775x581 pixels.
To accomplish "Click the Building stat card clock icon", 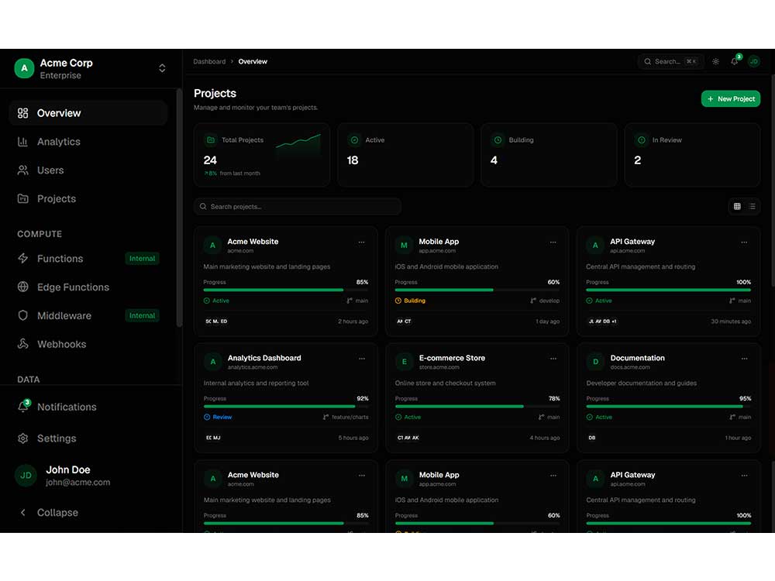I will coord(498,139).
